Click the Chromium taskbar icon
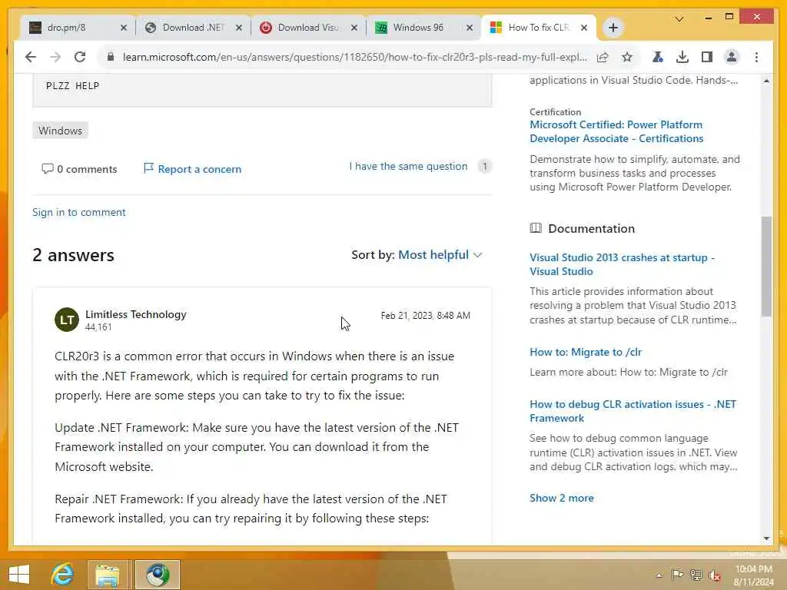Screen dimensions: 787x590 (158, 575)
